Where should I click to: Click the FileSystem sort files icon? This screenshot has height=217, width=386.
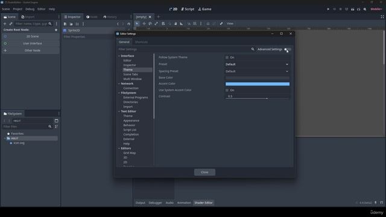coord(56,127)
